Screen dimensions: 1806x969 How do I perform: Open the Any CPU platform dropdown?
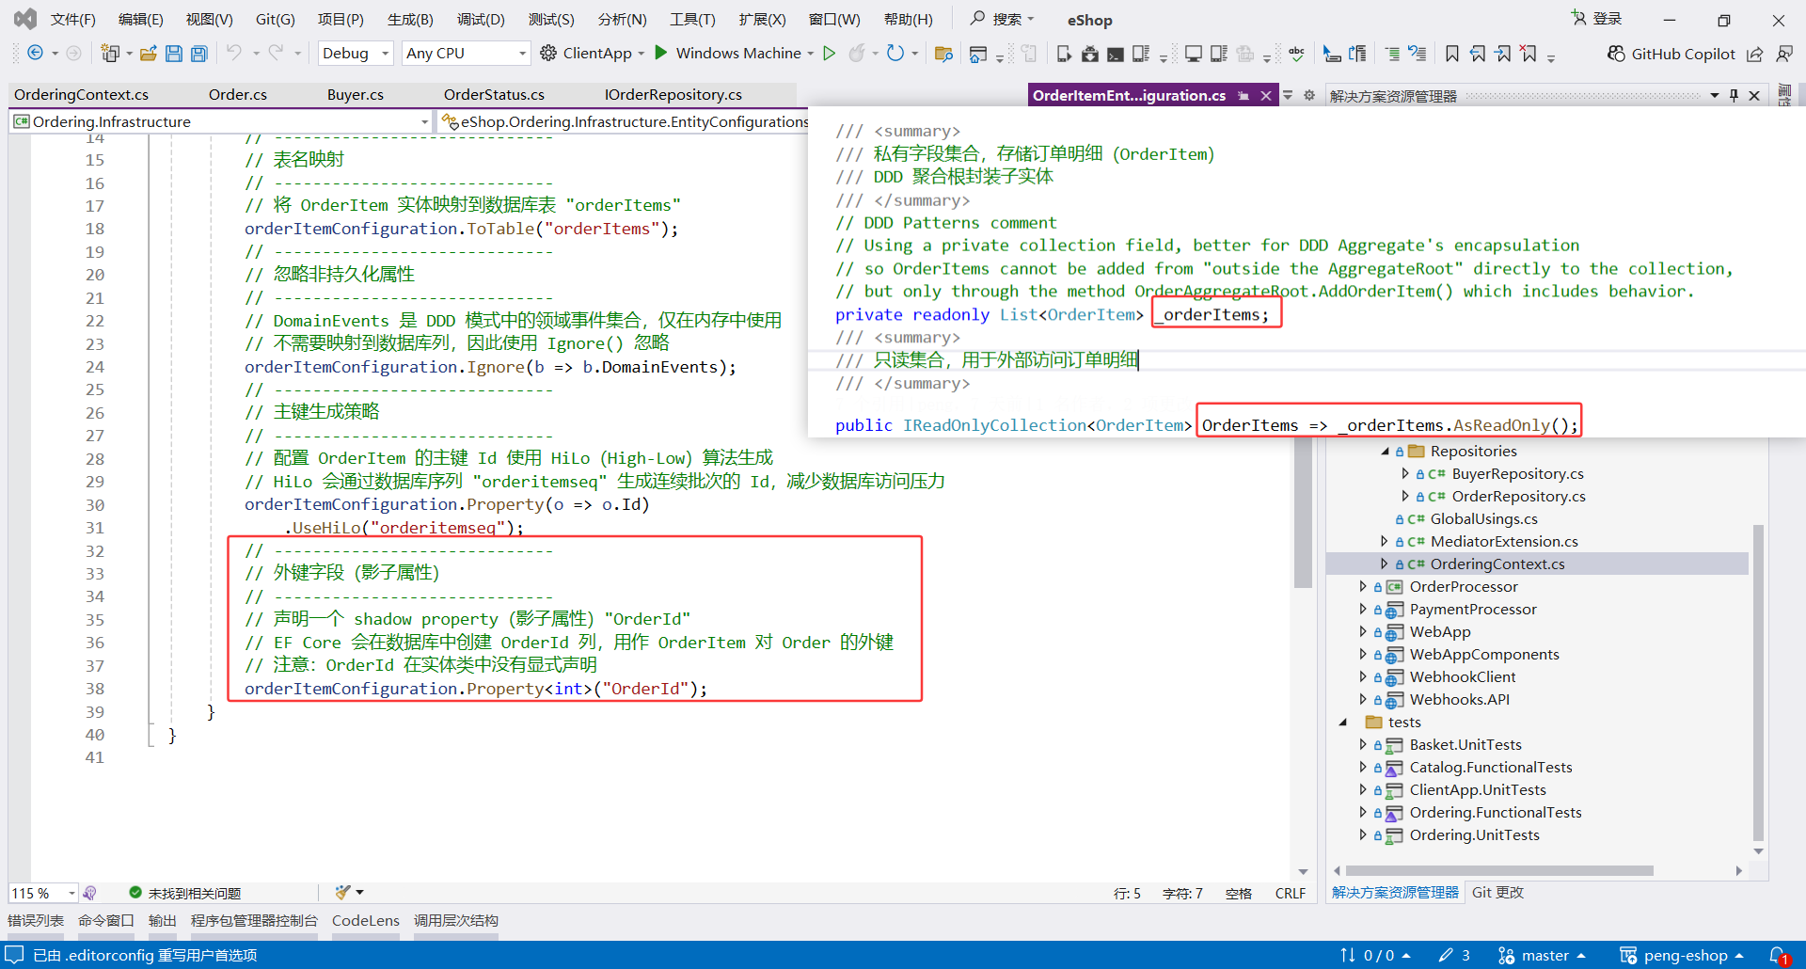coord(466,53)
